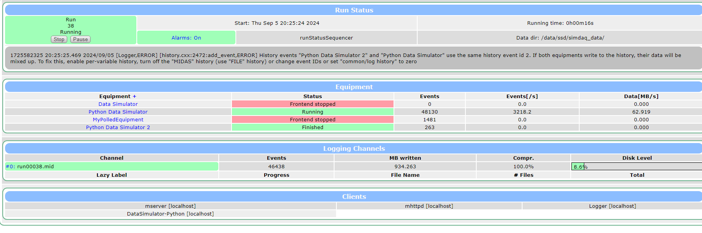Click the MB written column header
Image resolution: width=702 pixels, height=233 pixels.
tap(405, 158)
